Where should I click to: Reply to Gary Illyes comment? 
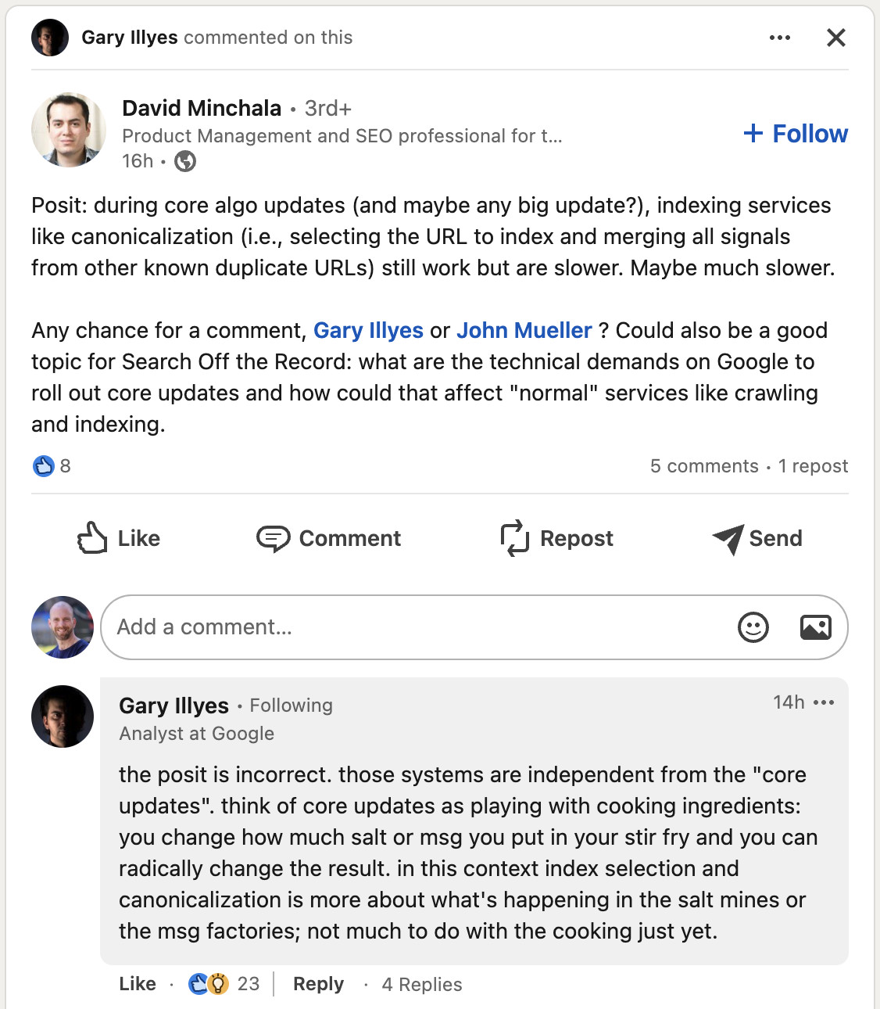317,984
